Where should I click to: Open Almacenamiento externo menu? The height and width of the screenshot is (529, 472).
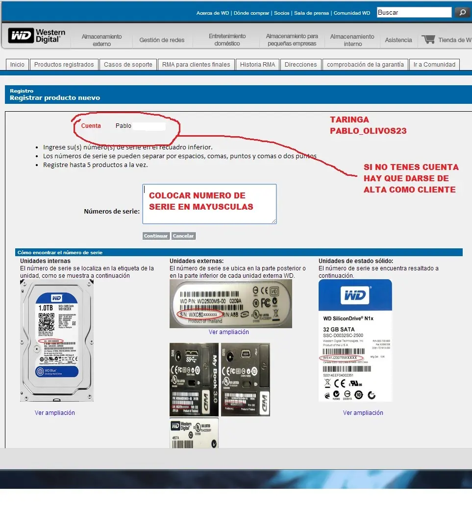(101, 40)
